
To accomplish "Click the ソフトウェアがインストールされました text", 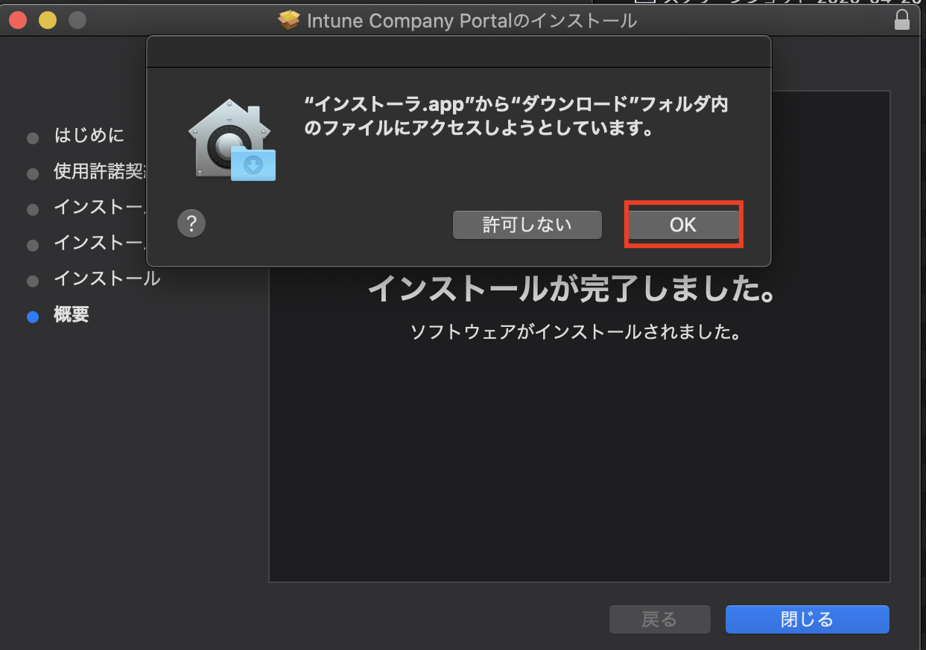I will coord(575,332).
